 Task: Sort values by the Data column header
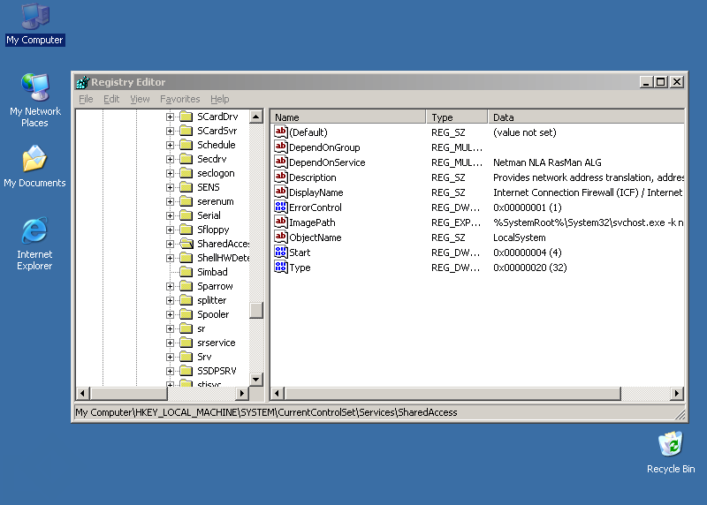pyautogui.click(x=586, y=117)
